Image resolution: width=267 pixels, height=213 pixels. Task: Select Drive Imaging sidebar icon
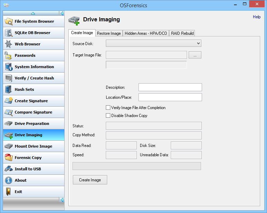pyautogui.click(x=9, y=135)
